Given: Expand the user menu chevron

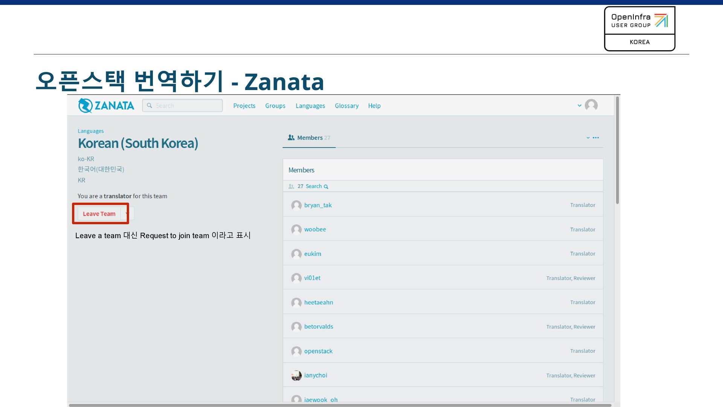Looking at the screenshot, I should coord(580,106).
